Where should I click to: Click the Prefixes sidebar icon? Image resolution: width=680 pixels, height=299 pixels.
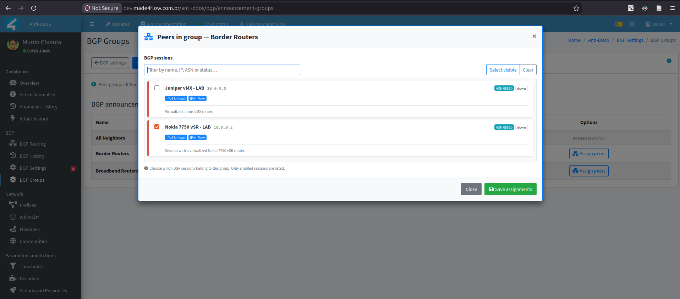click(13, 205)
